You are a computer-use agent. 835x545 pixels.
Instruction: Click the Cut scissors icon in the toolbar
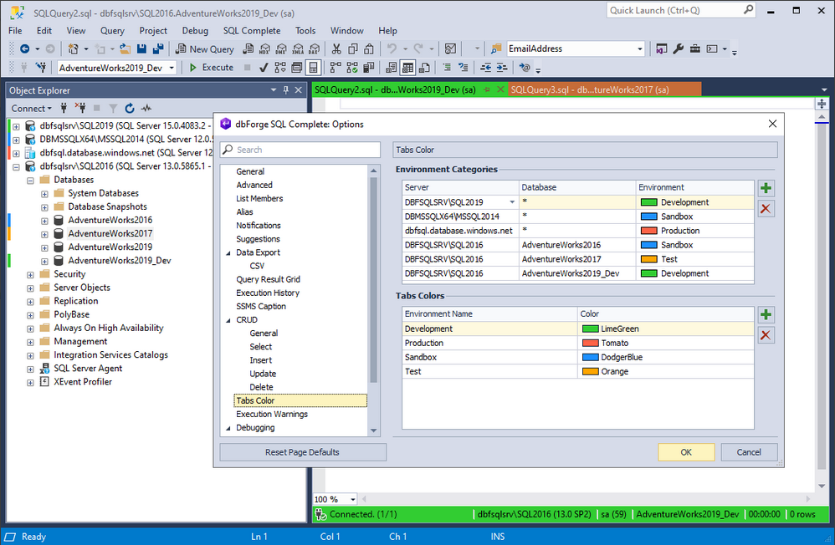[x=336, y=49]
